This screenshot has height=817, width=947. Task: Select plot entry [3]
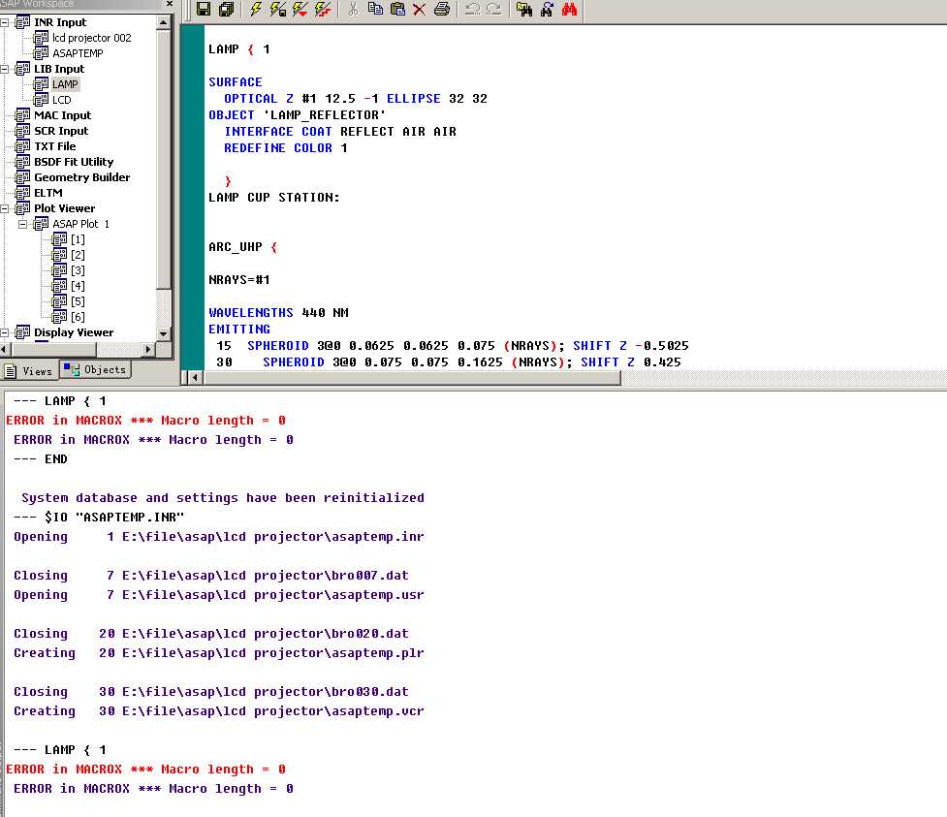[x=78, y=270]
